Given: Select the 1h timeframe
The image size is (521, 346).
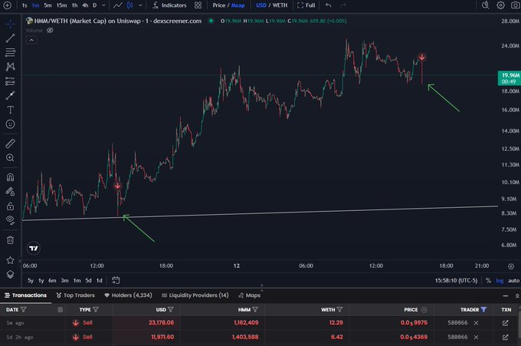Looking at the screenshot, I should [75, 5].
